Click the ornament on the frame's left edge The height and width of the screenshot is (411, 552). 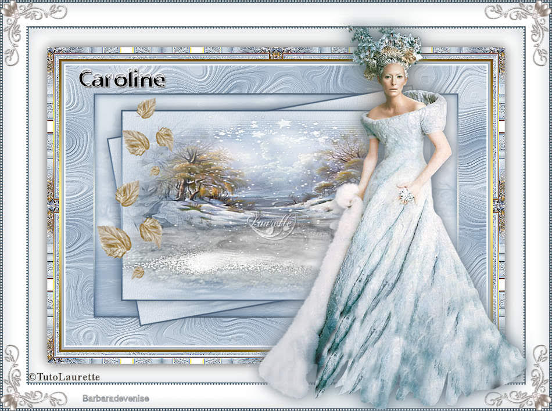pos(52,205)
